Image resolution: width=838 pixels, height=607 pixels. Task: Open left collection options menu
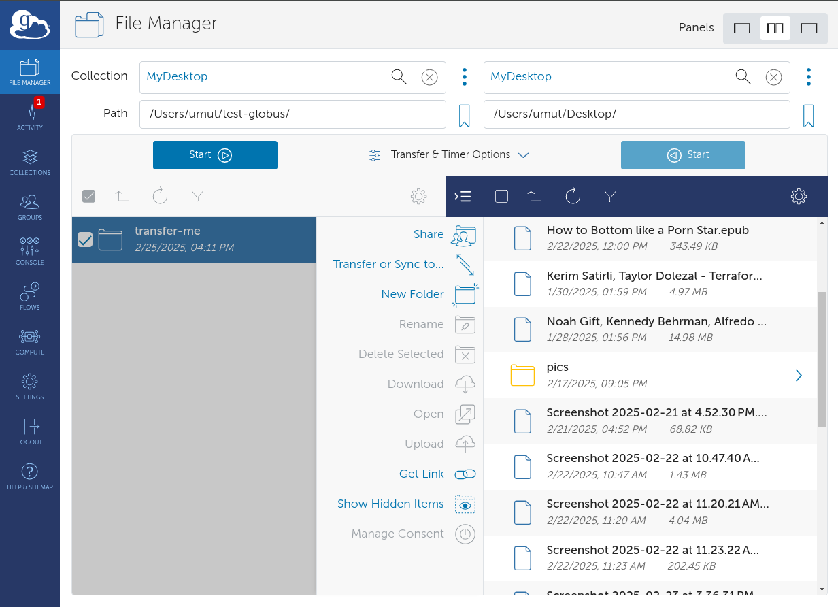click(465, 77)
